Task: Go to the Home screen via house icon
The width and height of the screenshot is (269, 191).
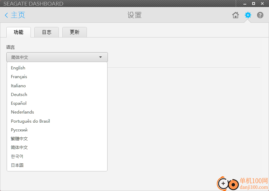Action: pyautogui.click(x=235, y=15)
